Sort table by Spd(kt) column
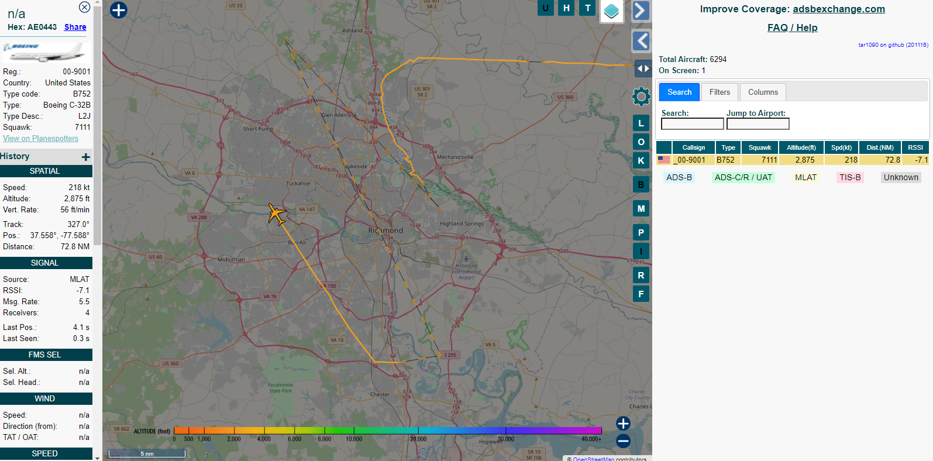 click(x=841, y=147)
